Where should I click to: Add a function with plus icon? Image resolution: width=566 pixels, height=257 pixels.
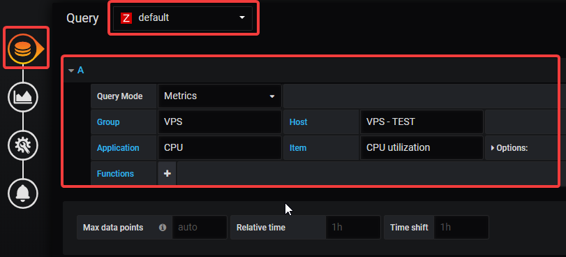(x=167, y=173)
